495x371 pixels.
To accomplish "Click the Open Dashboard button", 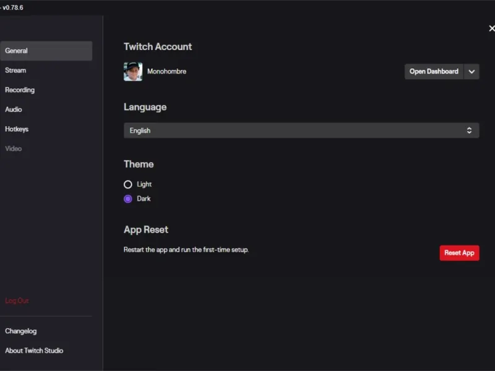I will [434, 72].
